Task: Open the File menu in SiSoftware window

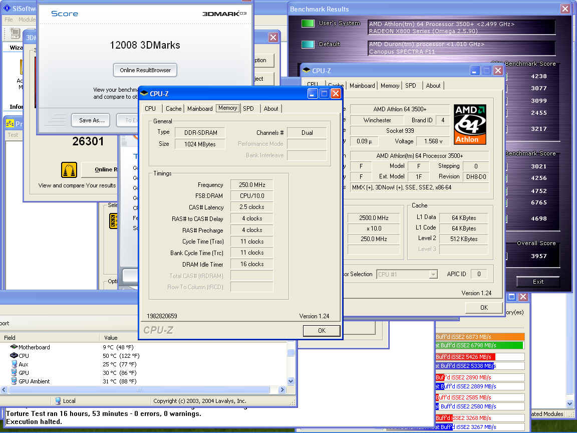Action: tap(9, 20)
